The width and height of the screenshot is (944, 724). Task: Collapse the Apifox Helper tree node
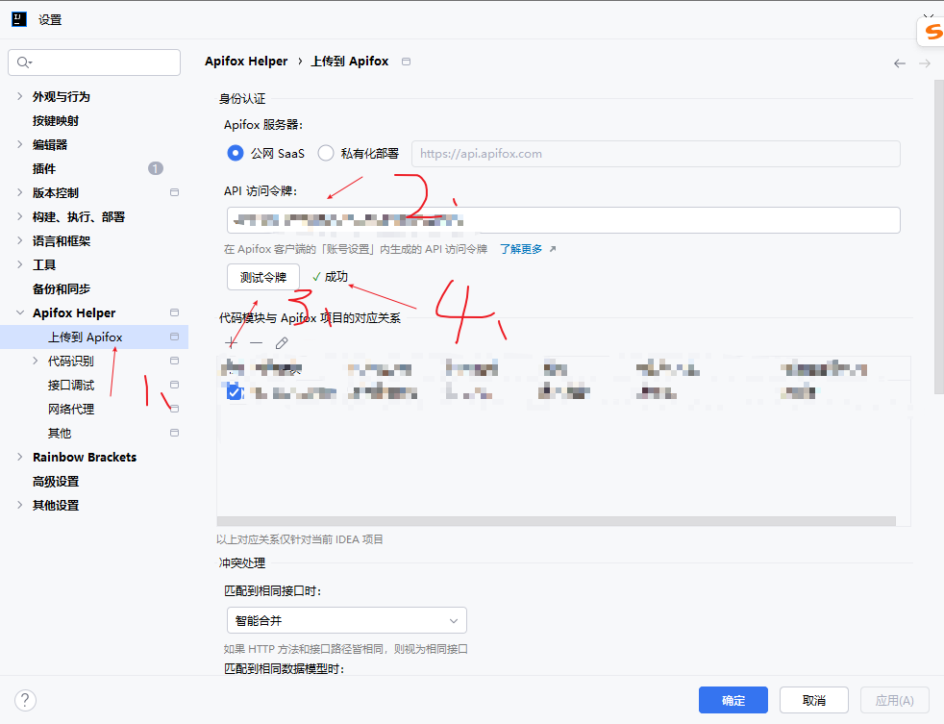[x=20, y=312]
